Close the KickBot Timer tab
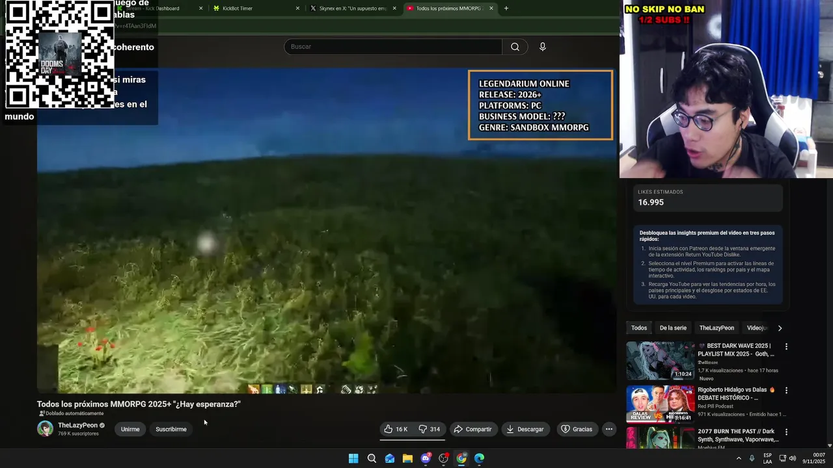The height and width of the screenshot is (468, 833). [297, 8]
